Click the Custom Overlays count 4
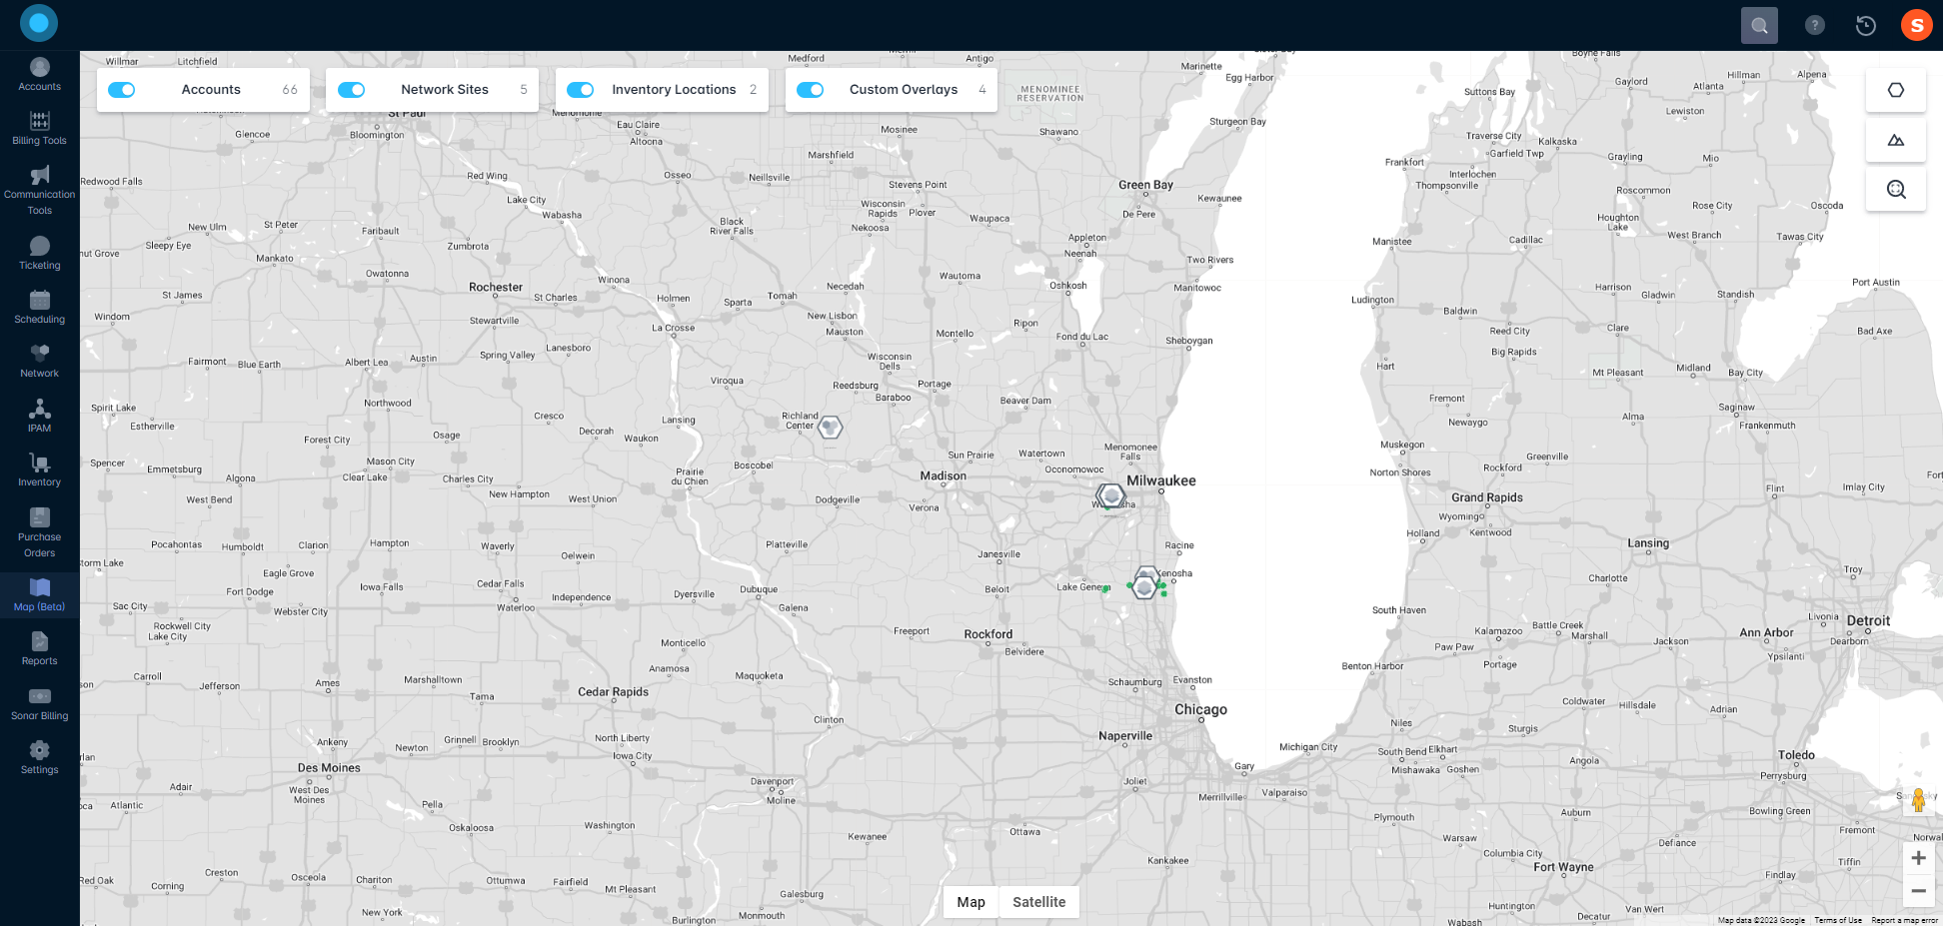The width and height of the screenshot is (1944, 926). point(982,90)
